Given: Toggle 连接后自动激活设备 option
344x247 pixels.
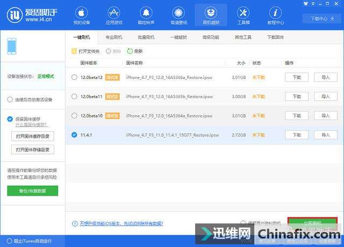Looking at the screenshot, I should point(10,100).
